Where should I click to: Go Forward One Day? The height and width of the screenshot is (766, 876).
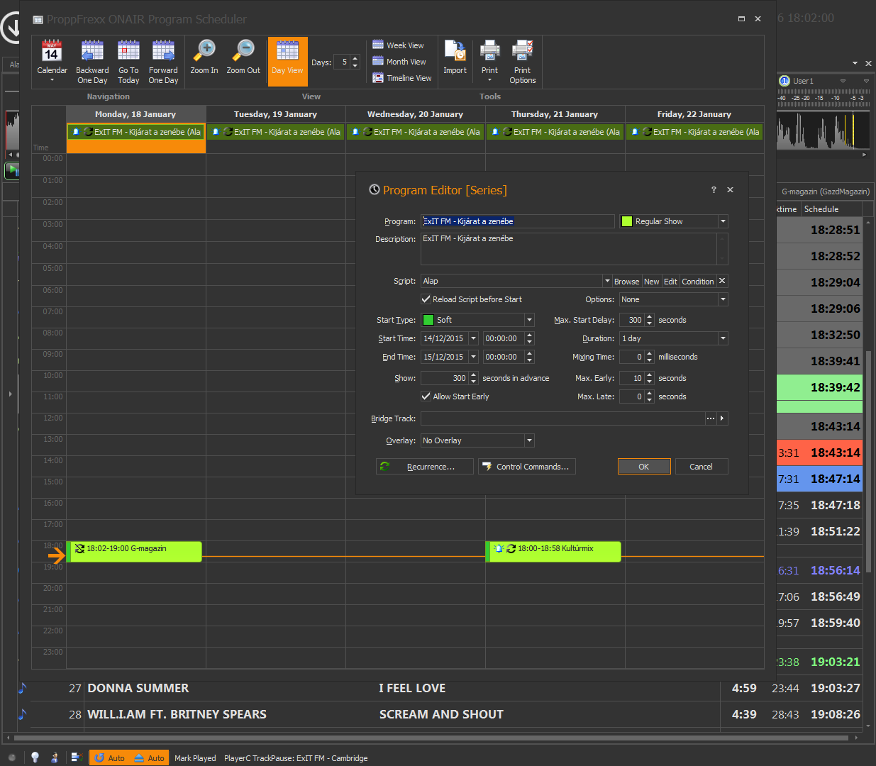click(163, 61)
